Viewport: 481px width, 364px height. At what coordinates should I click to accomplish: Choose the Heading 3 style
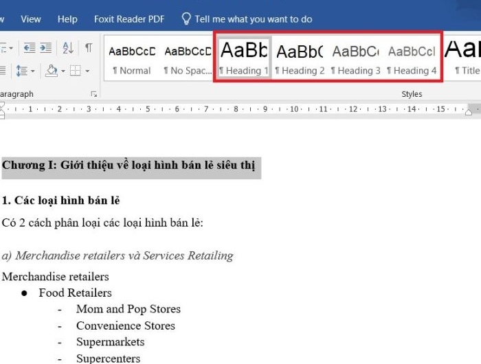(x=355, y=59)
